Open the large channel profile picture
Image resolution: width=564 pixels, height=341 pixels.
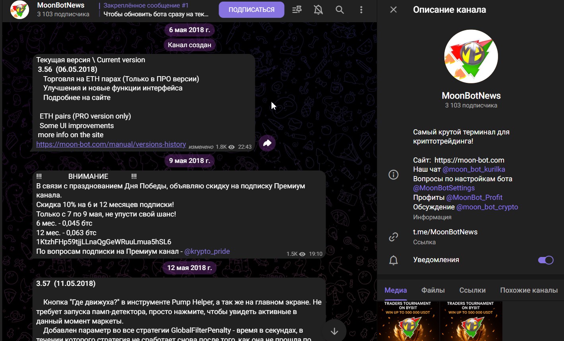(x=471, y=56)
